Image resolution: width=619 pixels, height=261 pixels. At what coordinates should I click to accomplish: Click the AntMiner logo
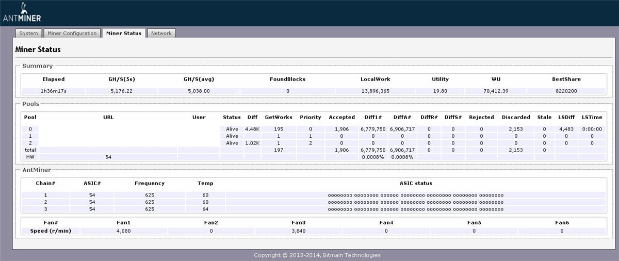point(22,13)
